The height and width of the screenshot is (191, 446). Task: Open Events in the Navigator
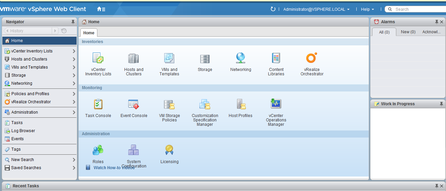(40, 139)
